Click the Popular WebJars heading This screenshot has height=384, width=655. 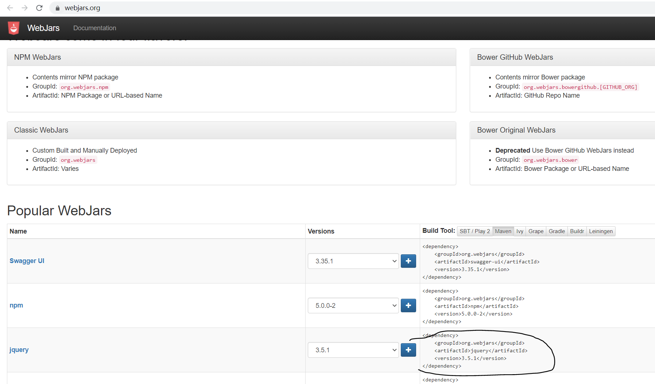click(59, 211)
